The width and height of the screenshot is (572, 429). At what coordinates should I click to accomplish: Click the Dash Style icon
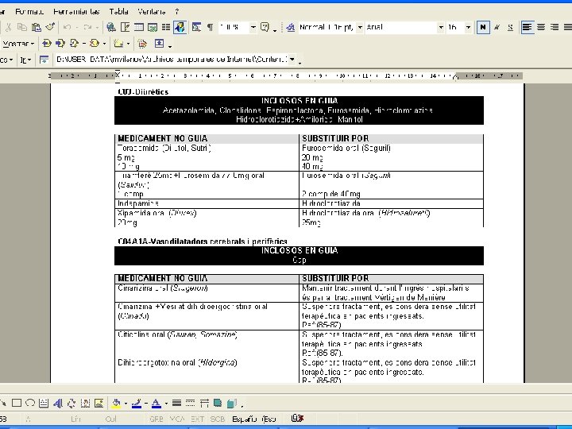coord(190,403)
